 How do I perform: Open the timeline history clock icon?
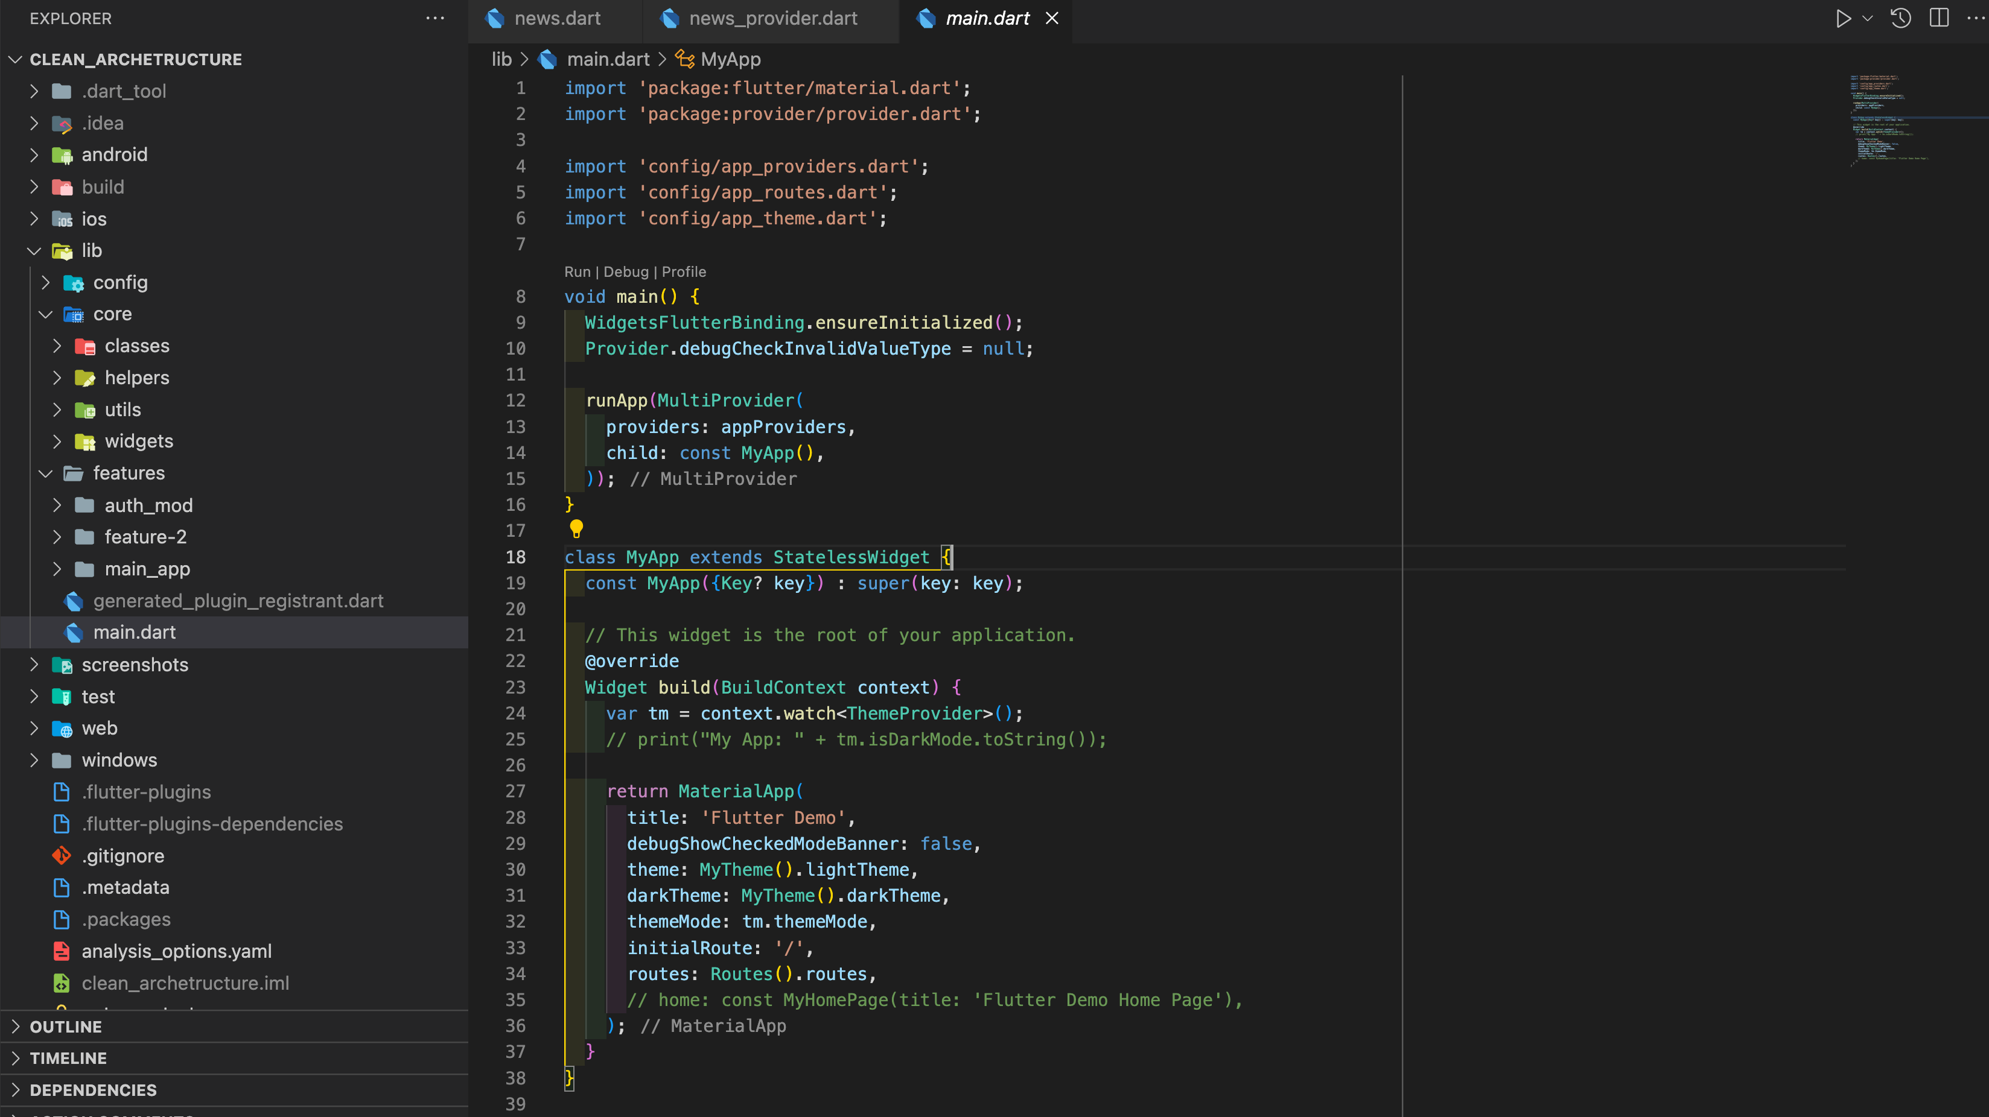[1901, 19]
